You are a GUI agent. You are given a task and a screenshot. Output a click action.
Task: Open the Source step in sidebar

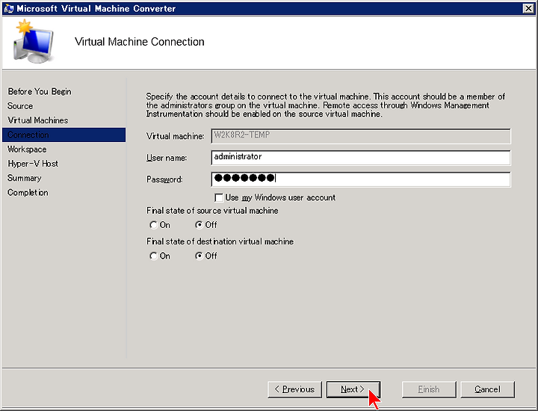[x=20, y=106]
